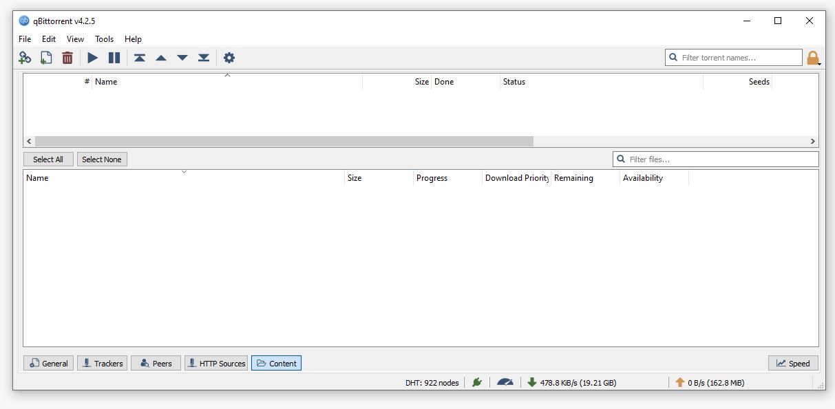Click the qBittorrent app icon in title bar
This screenshot has height=409, width=835.
tap(25, 21)
